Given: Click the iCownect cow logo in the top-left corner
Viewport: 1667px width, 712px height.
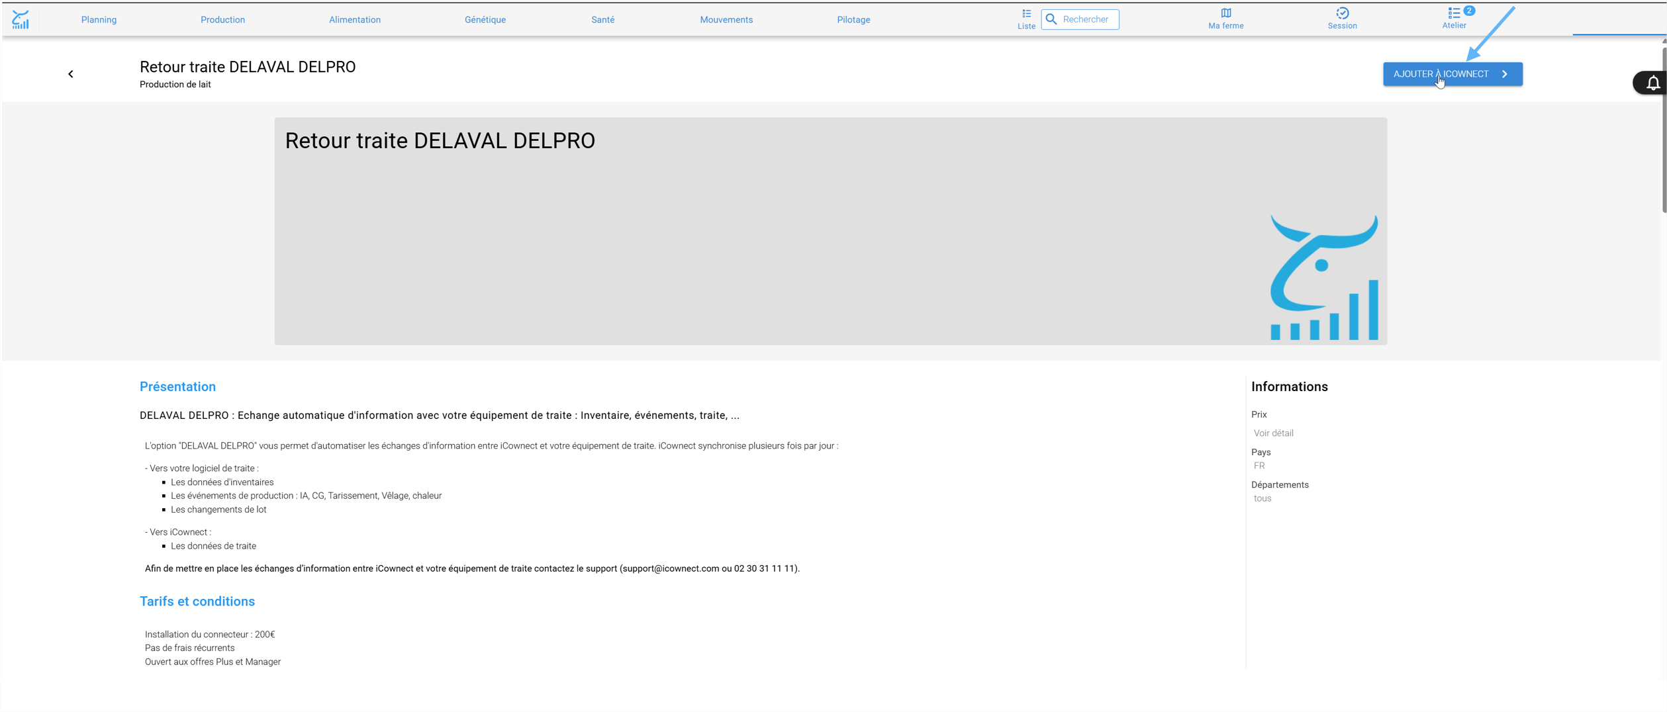Looking at the screenshot, I should (21, 19).
